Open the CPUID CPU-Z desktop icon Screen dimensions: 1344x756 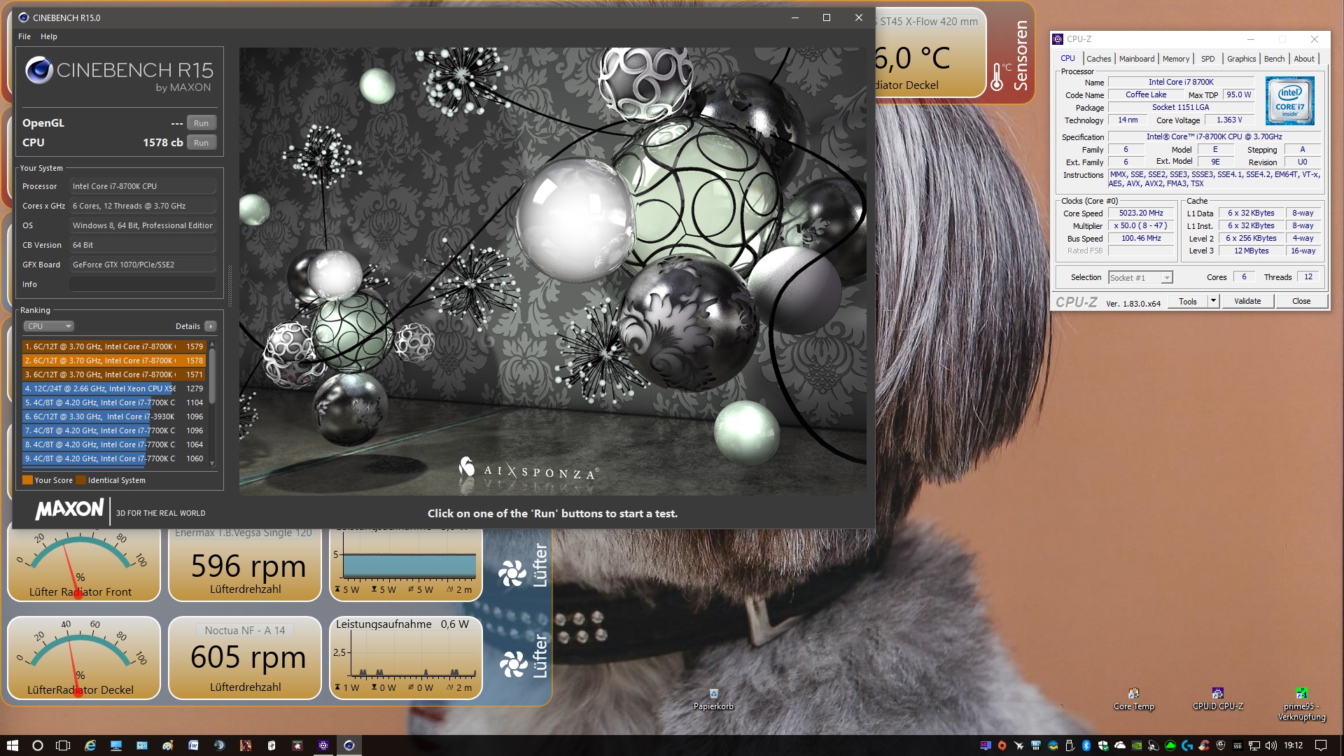1217,695
